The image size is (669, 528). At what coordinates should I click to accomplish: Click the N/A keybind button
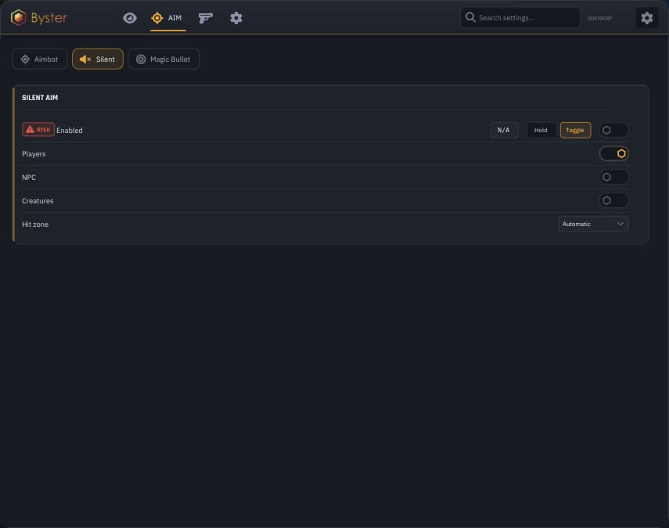click(504, 130)
